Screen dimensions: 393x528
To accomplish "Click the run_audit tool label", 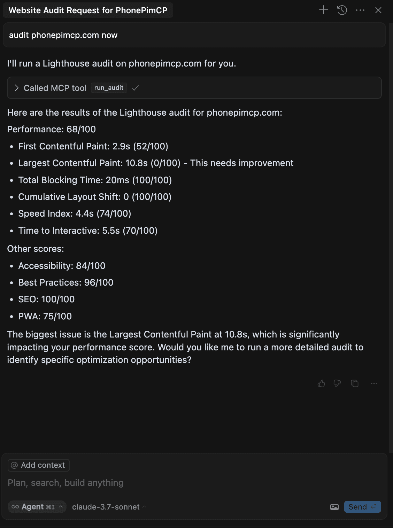I will 109,88.
